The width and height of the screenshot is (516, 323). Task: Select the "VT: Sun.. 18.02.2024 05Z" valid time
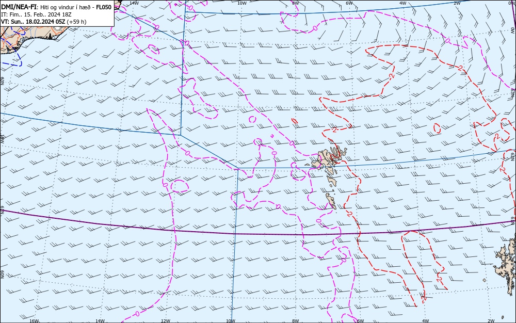point(33,22)
